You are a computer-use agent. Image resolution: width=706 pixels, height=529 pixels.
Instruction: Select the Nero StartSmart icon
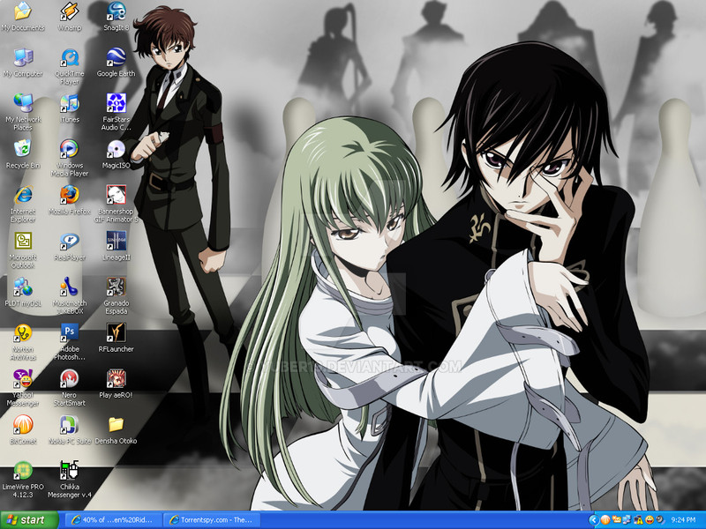70,388
